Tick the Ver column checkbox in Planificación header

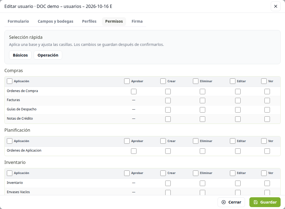(x=264, y=141)
